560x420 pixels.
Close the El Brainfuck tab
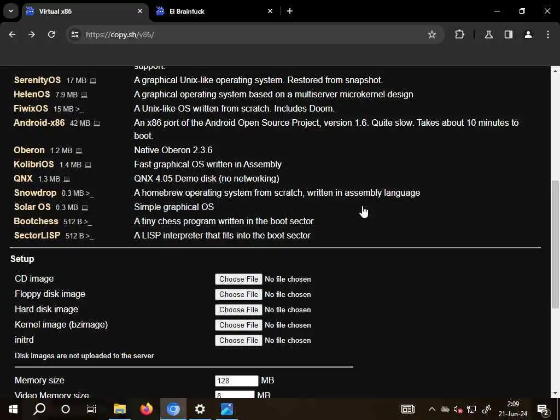coord(270,11)
